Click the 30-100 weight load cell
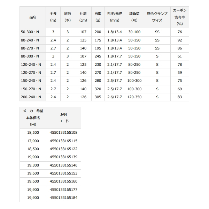The height and width of the screenshot is (209, 209). point(134,32)
